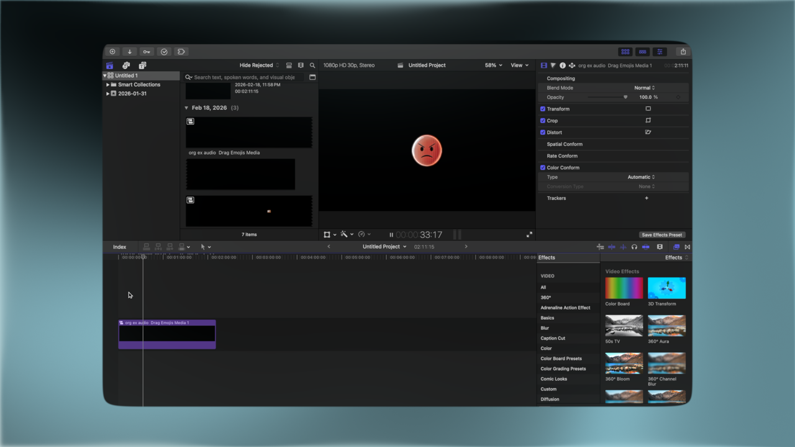
Task: Open the Hide Rejected filter dropdown
Action: coord(260,65)
